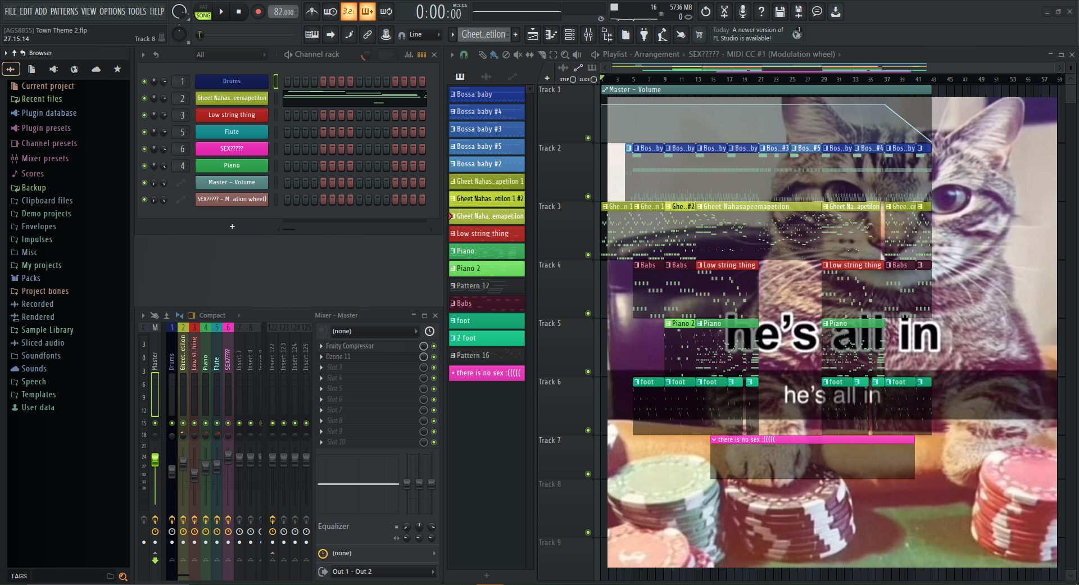Open the TOOLS menu
Screen dimensions: 1079x585
coord(137,11)
